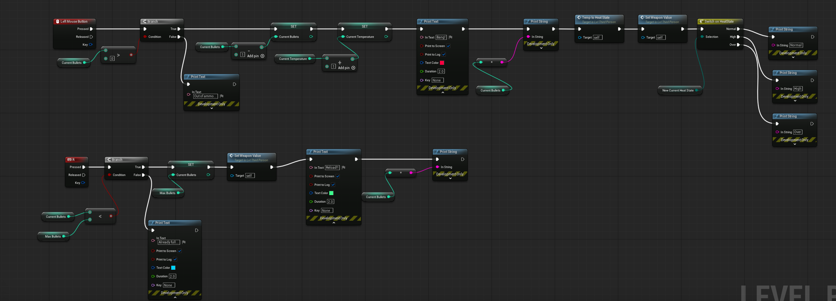Click the Target self field on Temp to Heat State
The image size is (836, 301).
(x=598, y=38)
